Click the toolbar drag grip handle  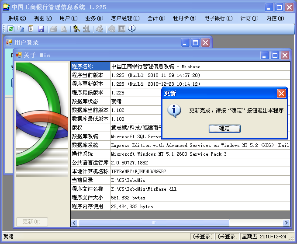pyautogui.click(x=4, y=29)
